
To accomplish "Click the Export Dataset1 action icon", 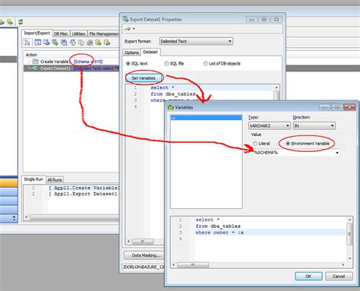I will (36, 68).
